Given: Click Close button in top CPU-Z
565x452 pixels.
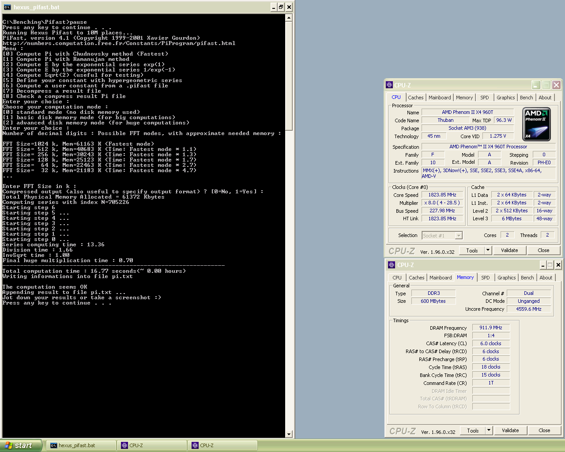Looking at the screenshot, I should pos(543,250).
